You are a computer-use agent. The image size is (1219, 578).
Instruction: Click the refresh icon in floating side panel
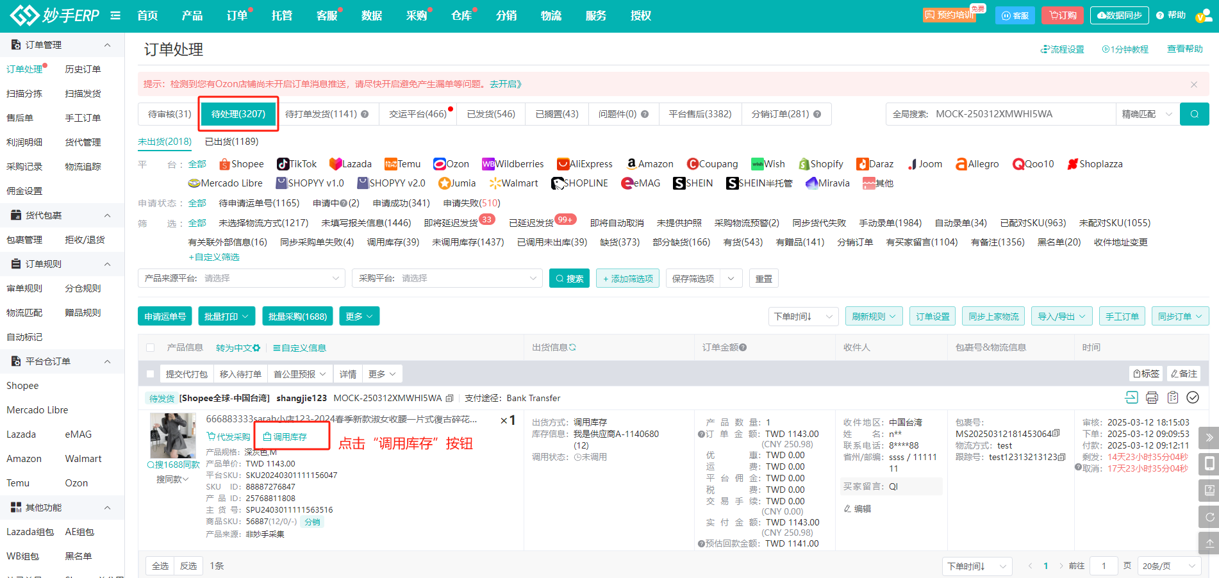[x=1209, y=516]
